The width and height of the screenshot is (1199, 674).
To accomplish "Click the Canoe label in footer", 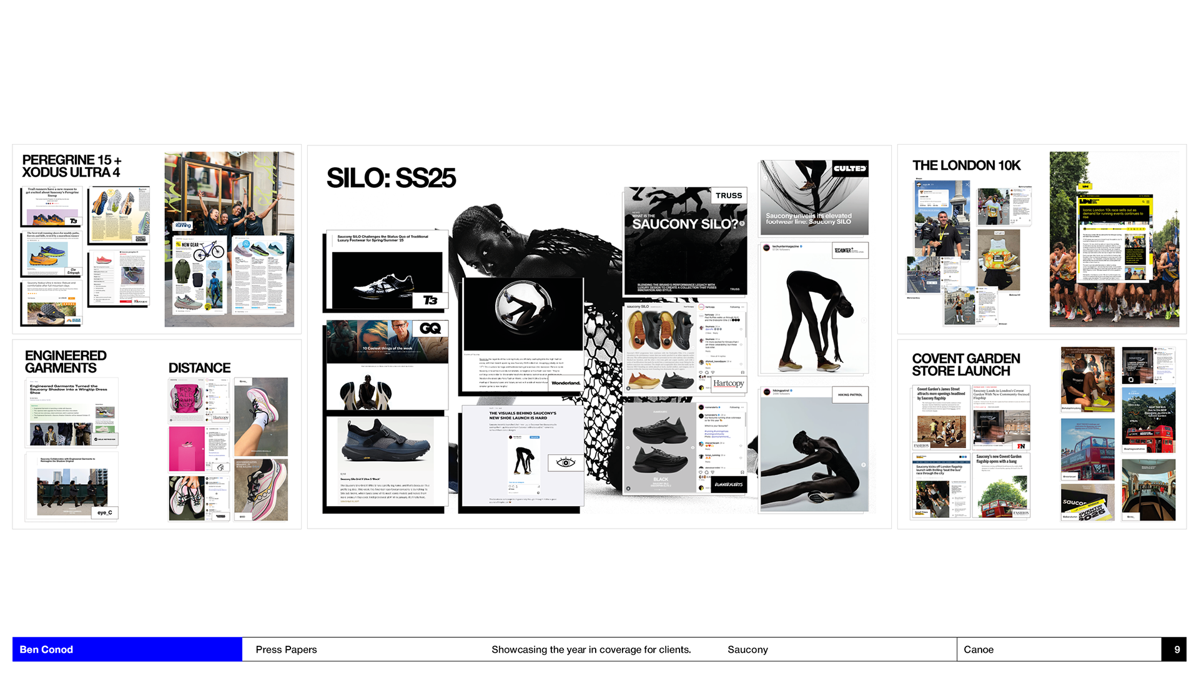I will 979,650.
